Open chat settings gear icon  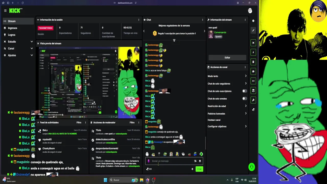coord(192,169)
